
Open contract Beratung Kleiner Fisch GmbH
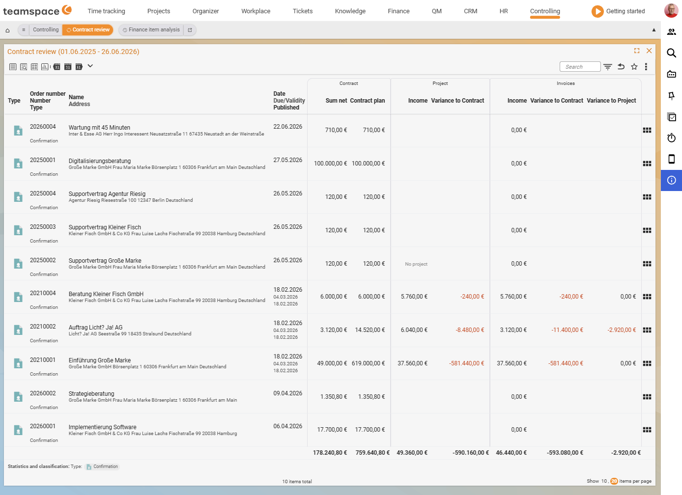click(x=106, y=294)
